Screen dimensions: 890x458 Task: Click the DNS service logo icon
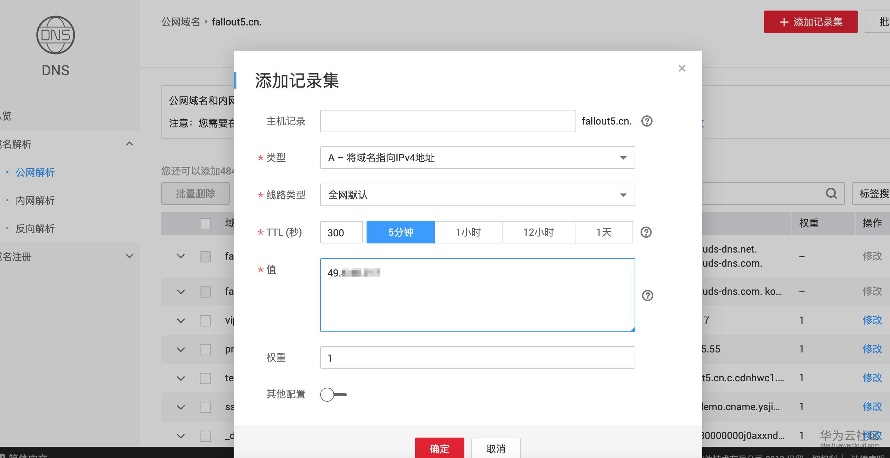tap(56, 34)
